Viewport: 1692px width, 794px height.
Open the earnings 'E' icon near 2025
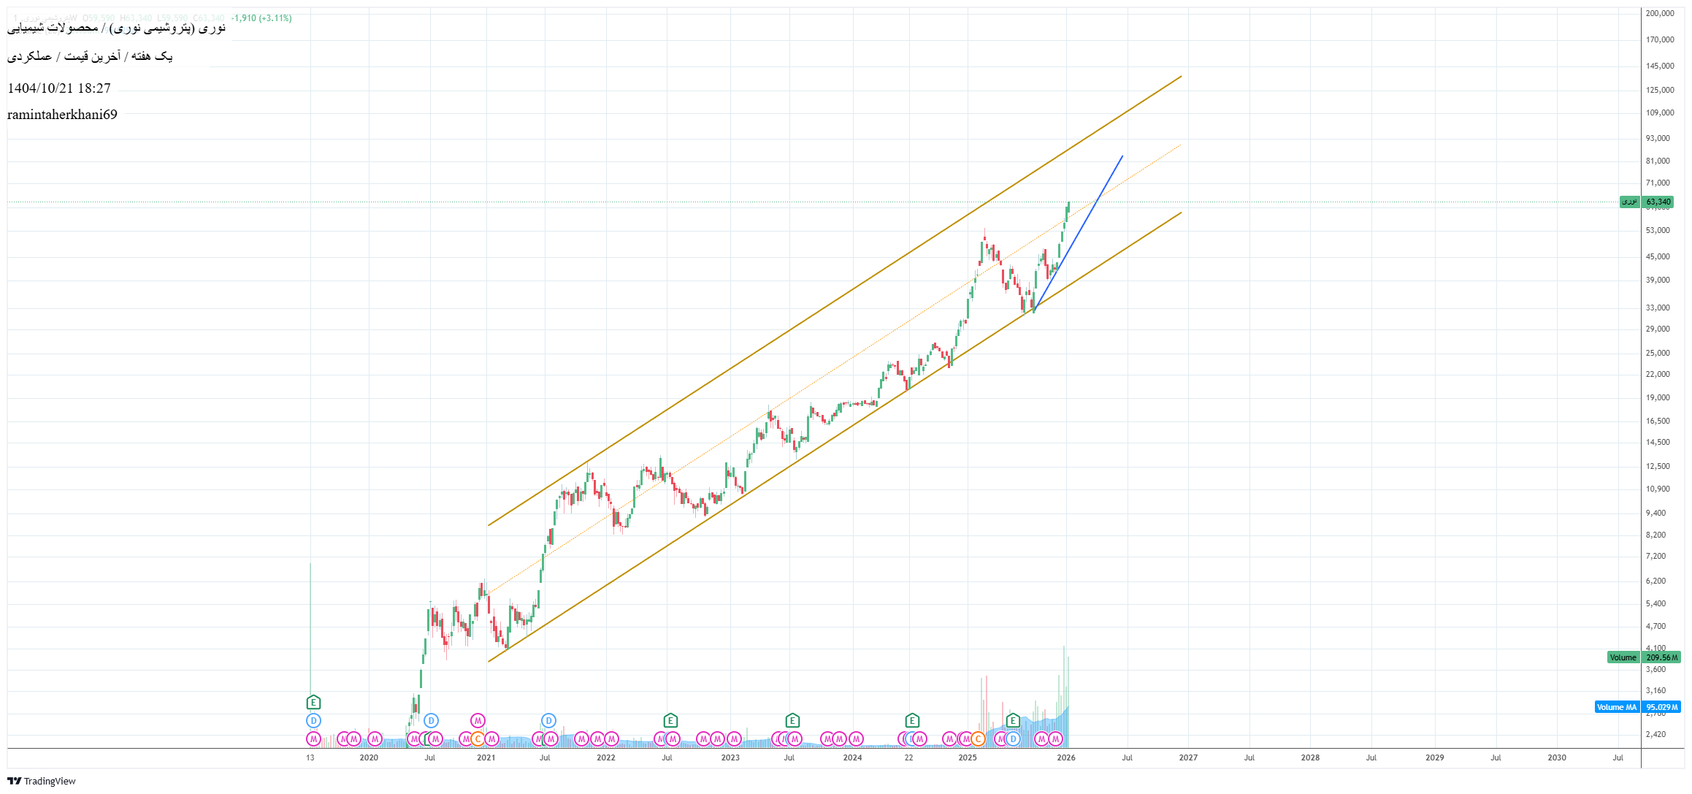1012,719
